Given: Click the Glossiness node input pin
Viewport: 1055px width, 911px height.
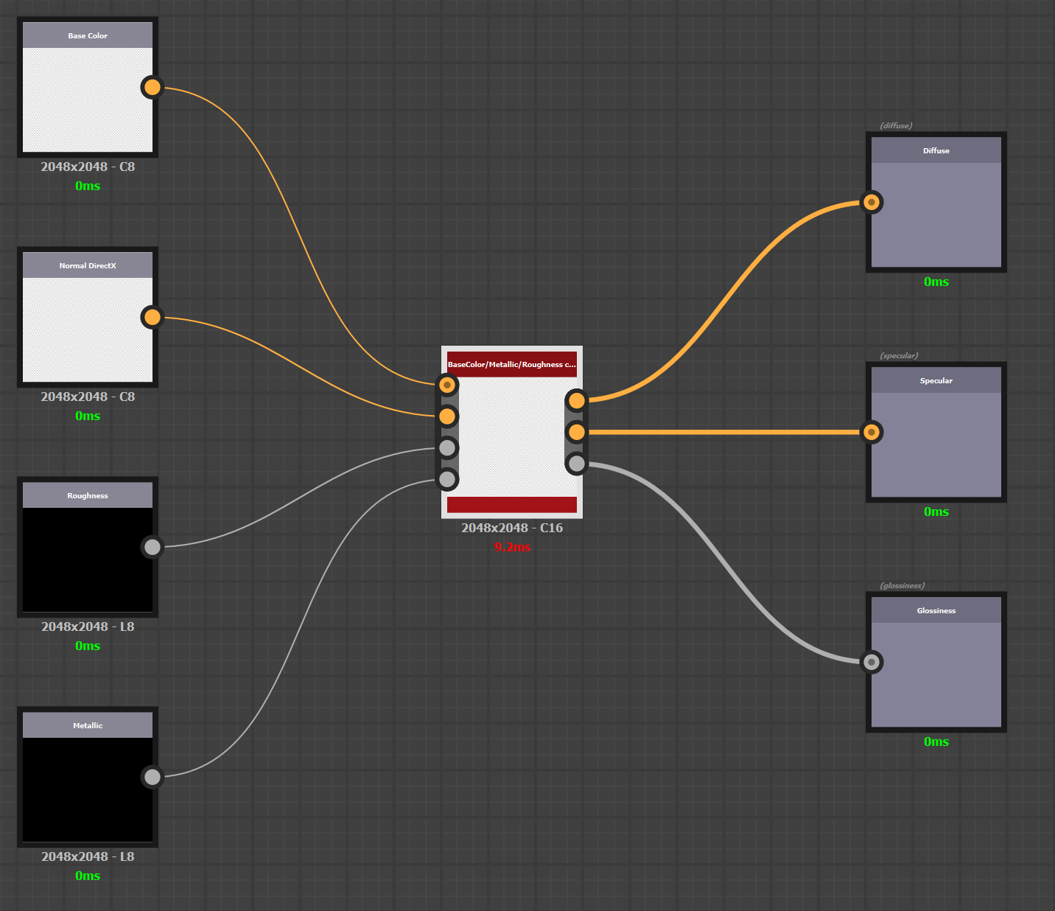Looking at the screenshot, I should 872,662.
